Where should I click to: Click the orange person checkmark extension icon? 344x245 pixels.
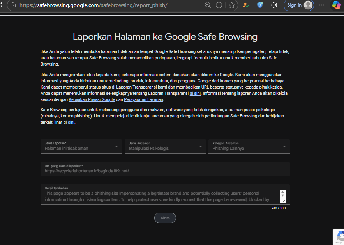click(x=246, y=5)
